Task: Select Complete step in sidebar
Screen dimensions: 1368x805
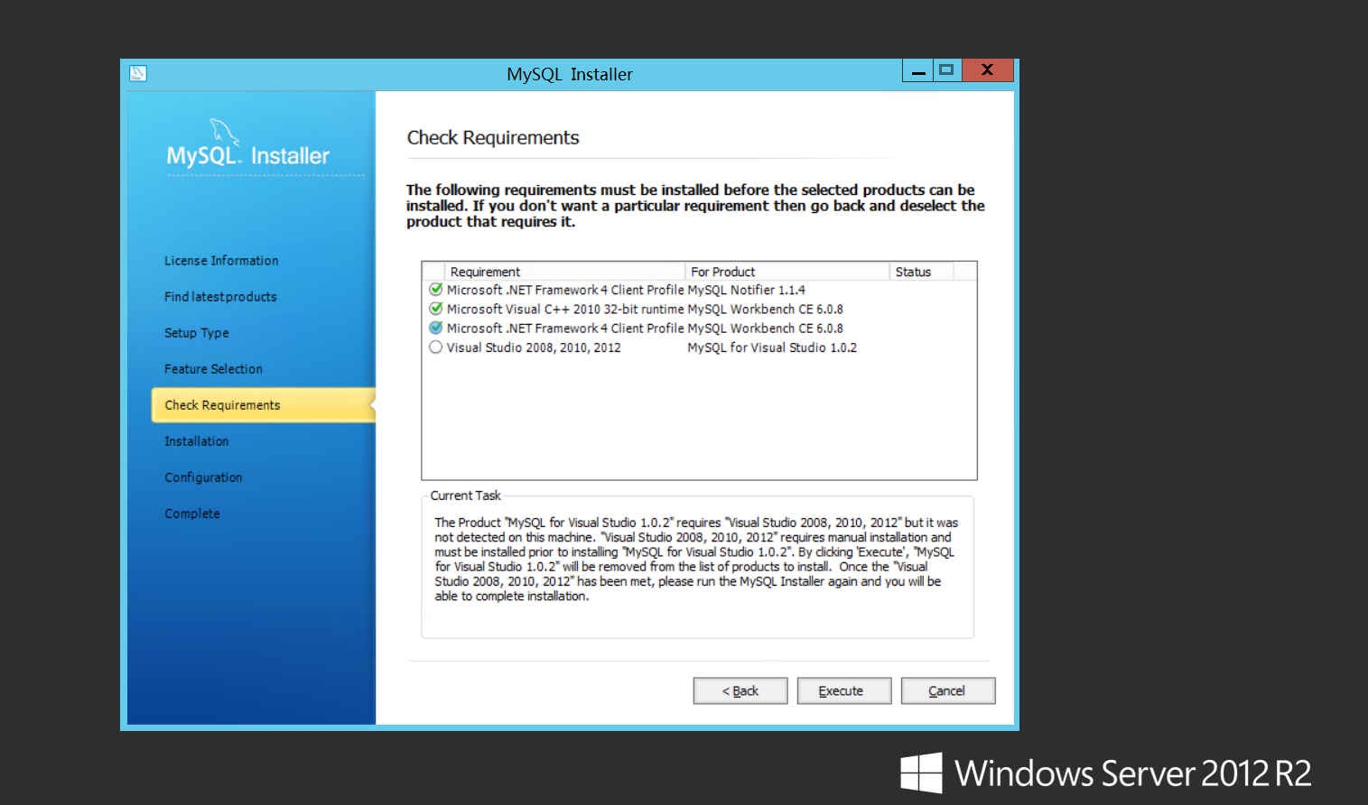Action: pyautogui.click(x=191, y=514)
